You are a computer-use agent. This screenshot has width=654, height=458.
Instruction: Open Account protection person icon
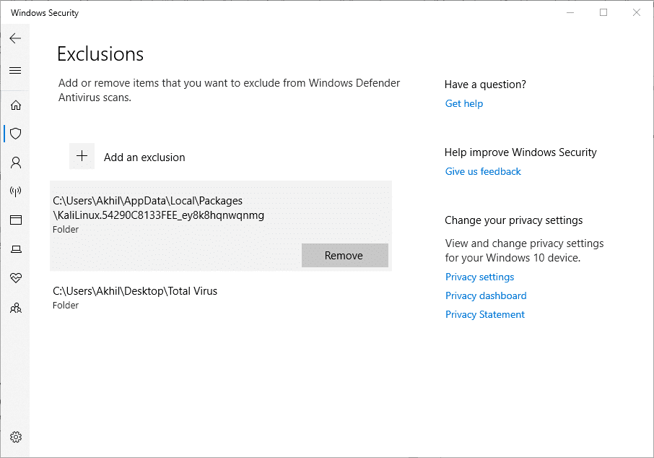(15, 163)
